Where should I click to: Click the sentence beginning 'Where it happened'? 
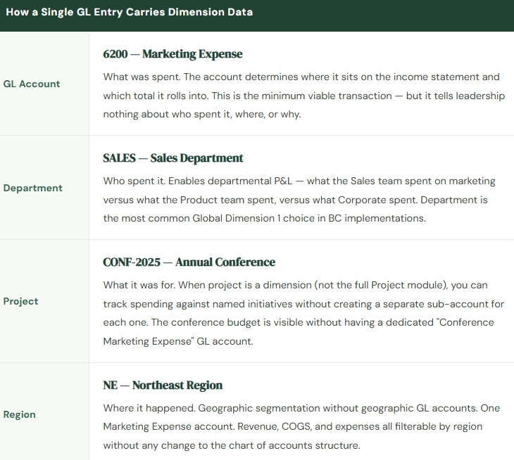coord(149,408)
